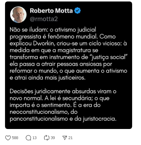
Task: Click the word panconstitucionalismo
Action: (x=39, y=119)
